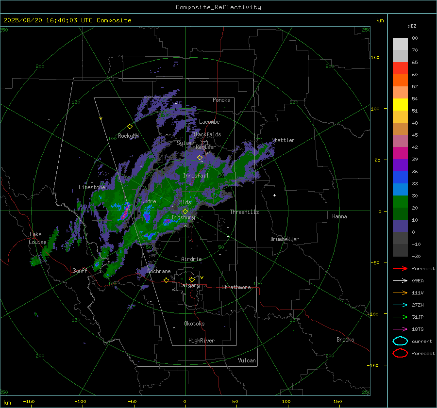Image resolution: width=437 pixels, height=408 pixels.
Task: Pick the cyan 27ZW arrow legend icon
Action: point(400,305)
